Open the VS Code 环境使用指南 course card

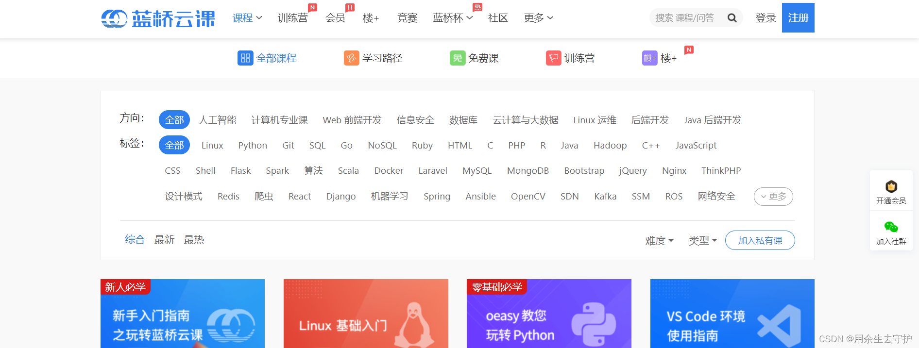[x=732, y=314]
